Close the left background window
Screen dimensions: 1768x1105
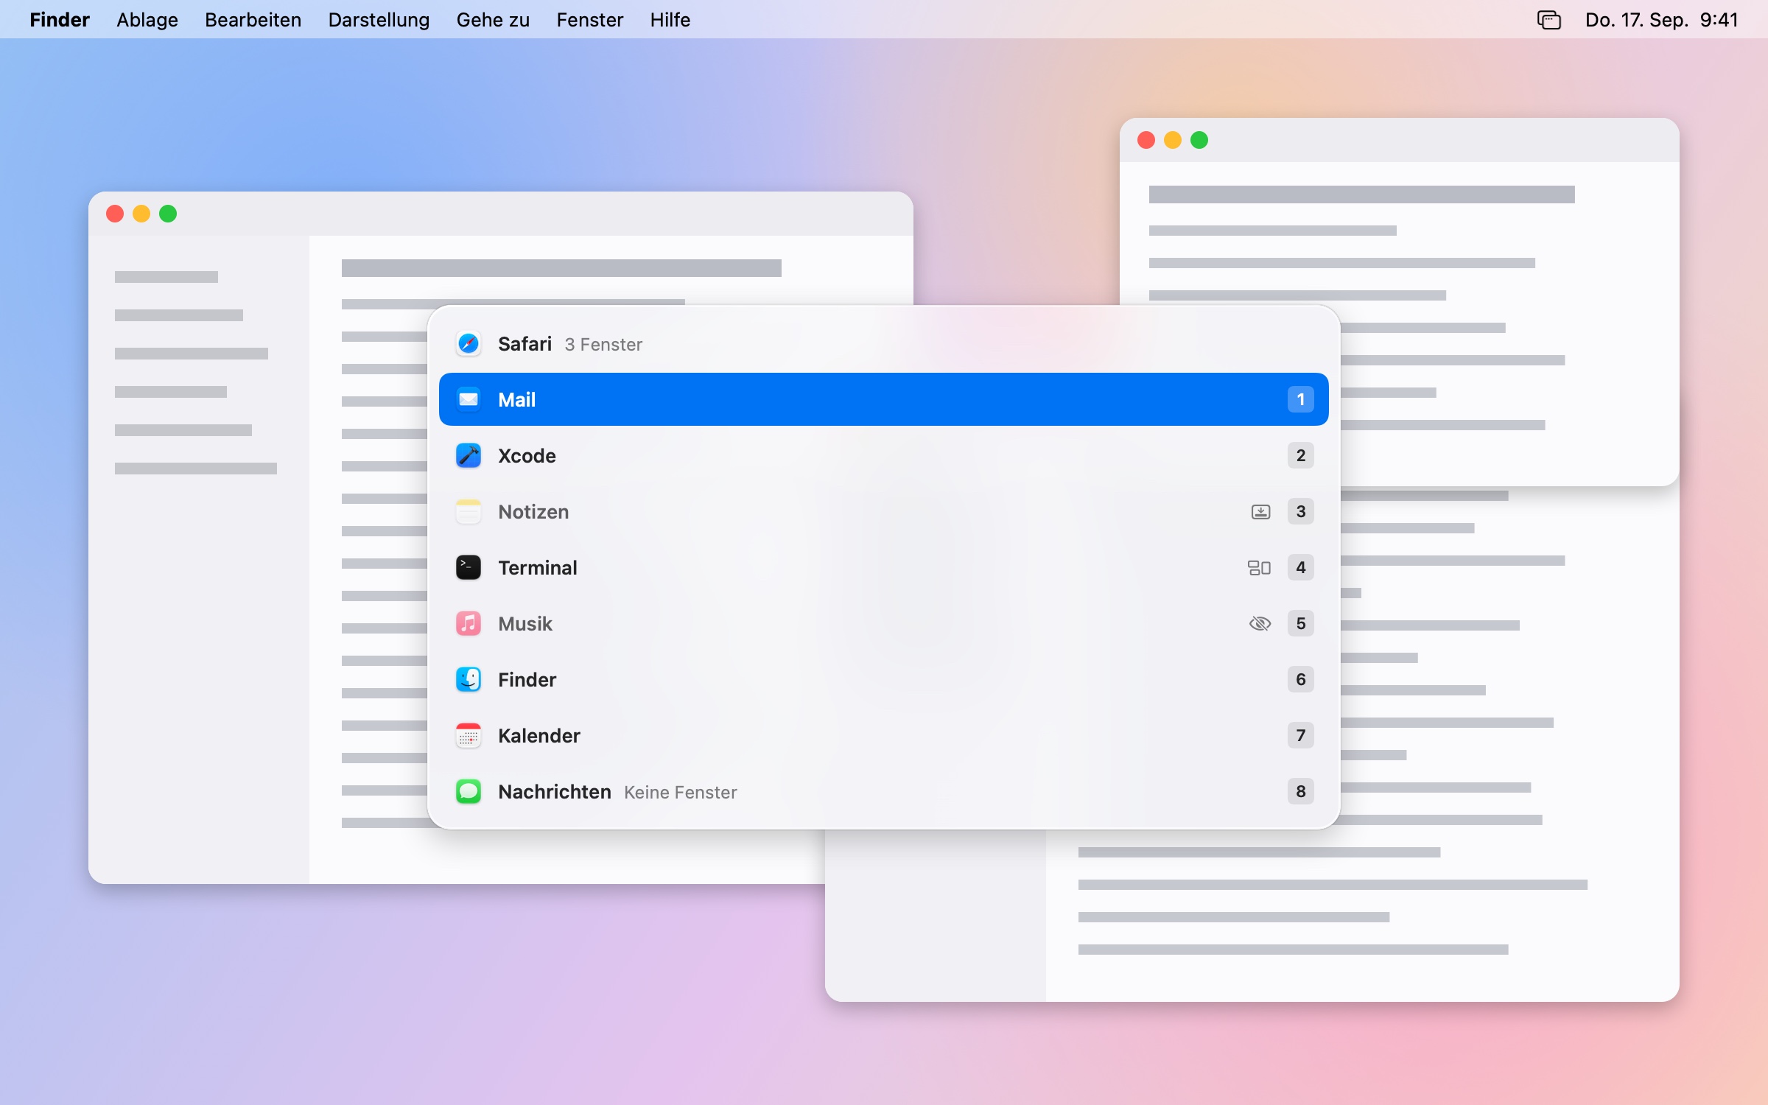click(115, 214)
